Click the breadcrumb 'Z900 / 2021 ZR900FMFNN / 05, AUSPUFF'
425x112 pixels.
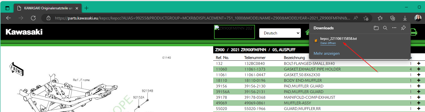point(255,50)
